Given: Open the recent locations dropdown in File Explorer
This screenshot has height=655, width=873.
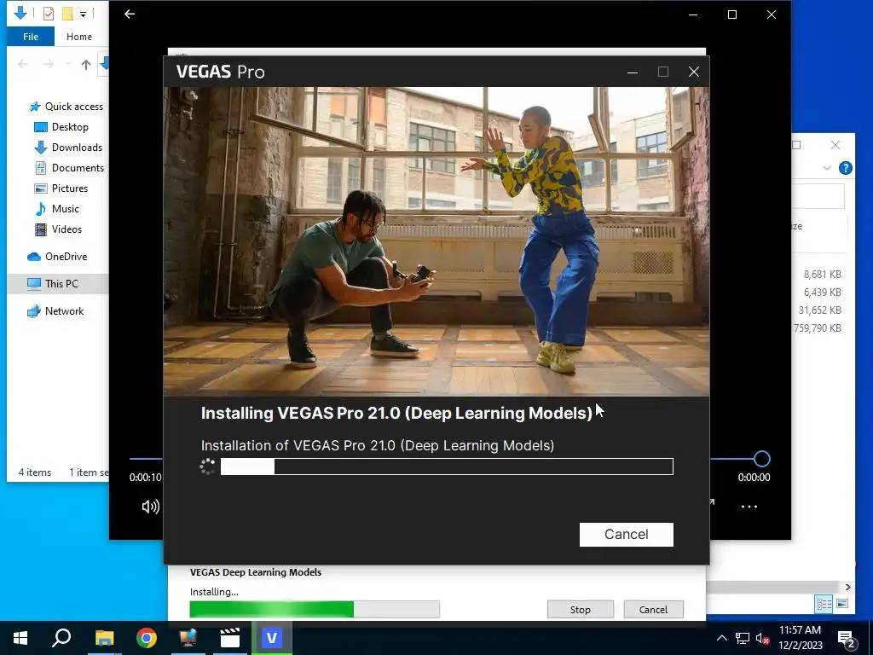Looking at the screenshot, I should [x=68, y=65].
